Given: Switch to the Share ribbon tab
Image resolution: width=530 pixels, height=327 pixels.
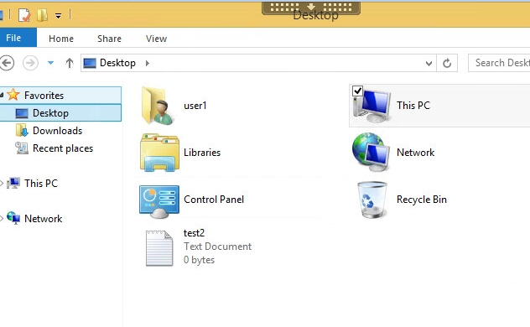Looking at the screenshot, I should coord(109,39).
